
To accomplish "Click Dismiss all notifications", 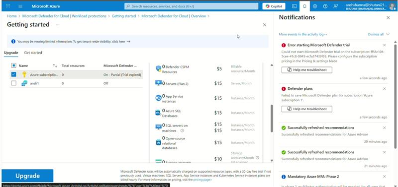I will 376,34.
